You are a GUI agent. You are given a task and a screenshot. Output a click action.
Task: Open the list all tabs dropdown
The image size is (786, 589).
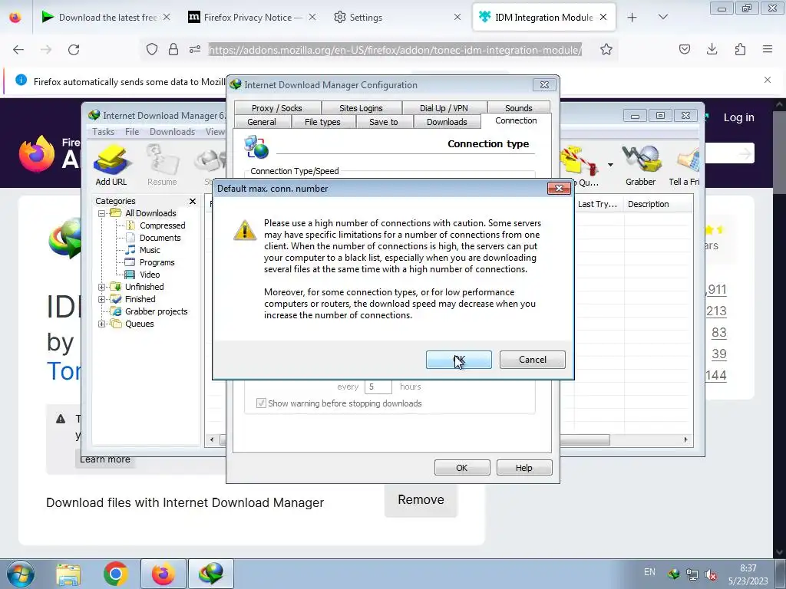click(x=662, y=18)
